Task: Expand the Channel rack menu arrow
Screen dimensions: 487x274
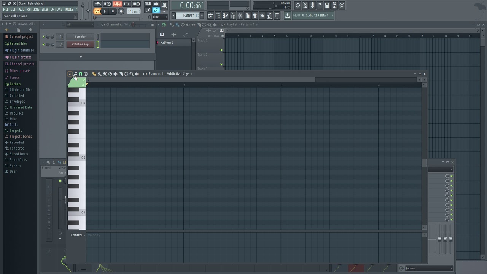Action: click(x=43, y=25)
